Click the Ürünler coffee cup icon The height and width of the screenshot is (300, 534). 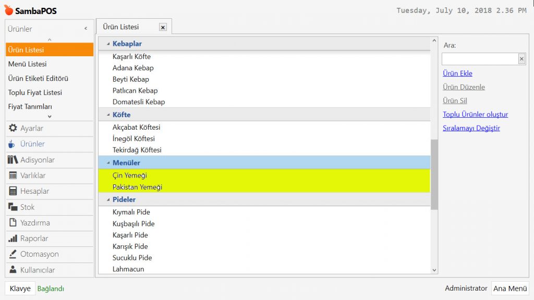[x=12, y=144]
